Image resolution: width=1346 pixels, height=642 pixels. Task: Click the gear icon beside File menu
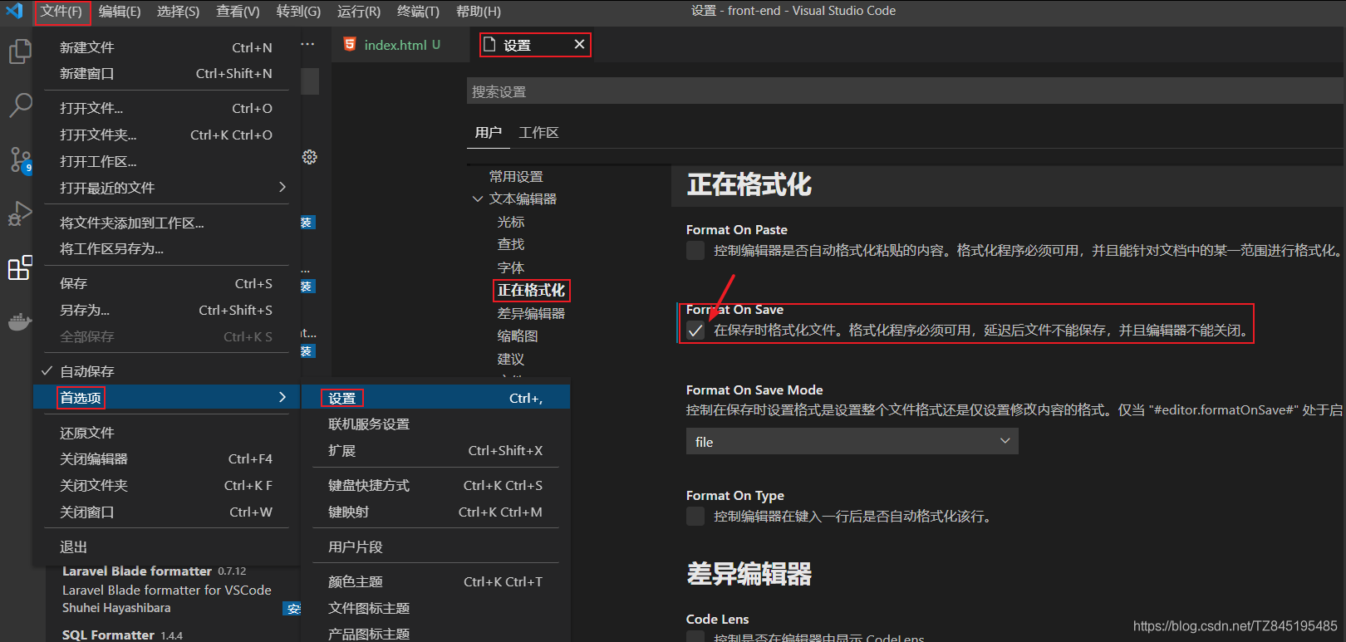tap(310, 157)
